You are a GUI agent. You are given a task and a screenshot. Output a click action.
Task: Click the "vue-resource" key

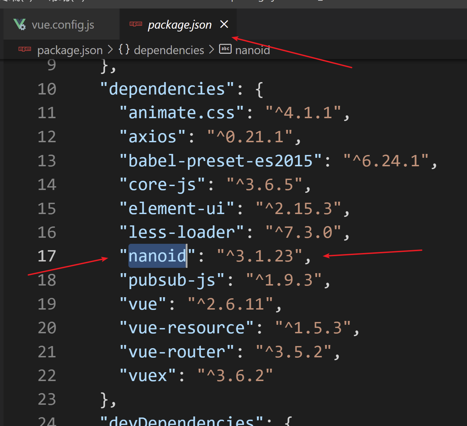click(x=186, y=328)
